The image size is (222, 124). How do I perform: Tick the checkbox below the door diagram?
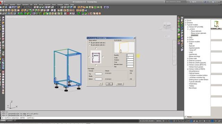(96, 65)
